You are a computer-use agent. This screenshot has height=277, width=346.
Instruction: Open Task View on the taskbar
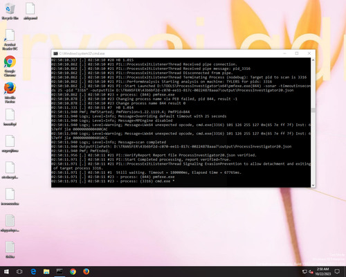pos(19,271)
